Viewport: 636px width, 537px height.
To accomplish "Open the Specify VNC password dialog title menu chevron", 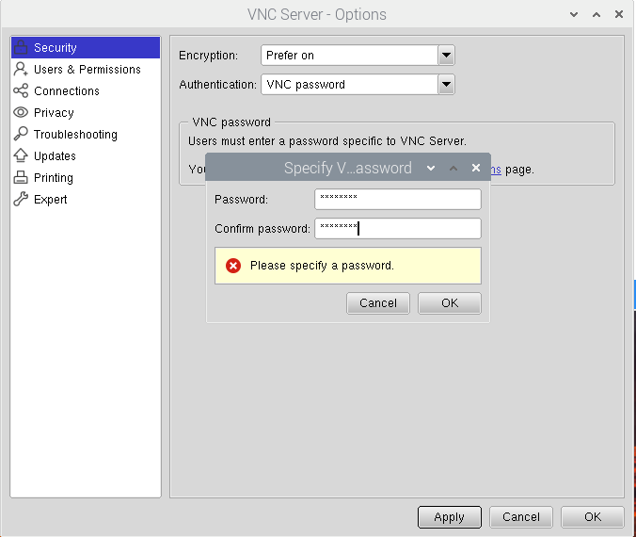I will click(431, 168).
